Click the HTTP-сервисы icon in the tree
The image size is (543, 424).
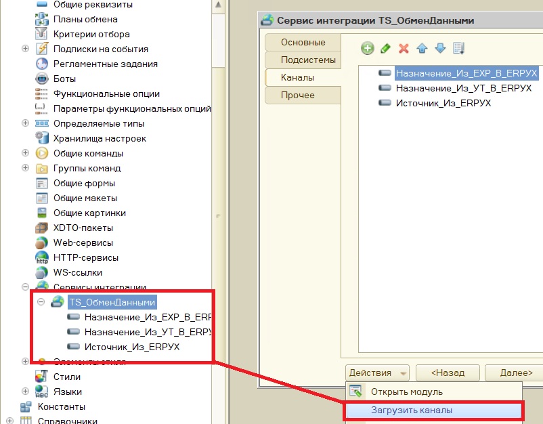[x=42, y=258]
